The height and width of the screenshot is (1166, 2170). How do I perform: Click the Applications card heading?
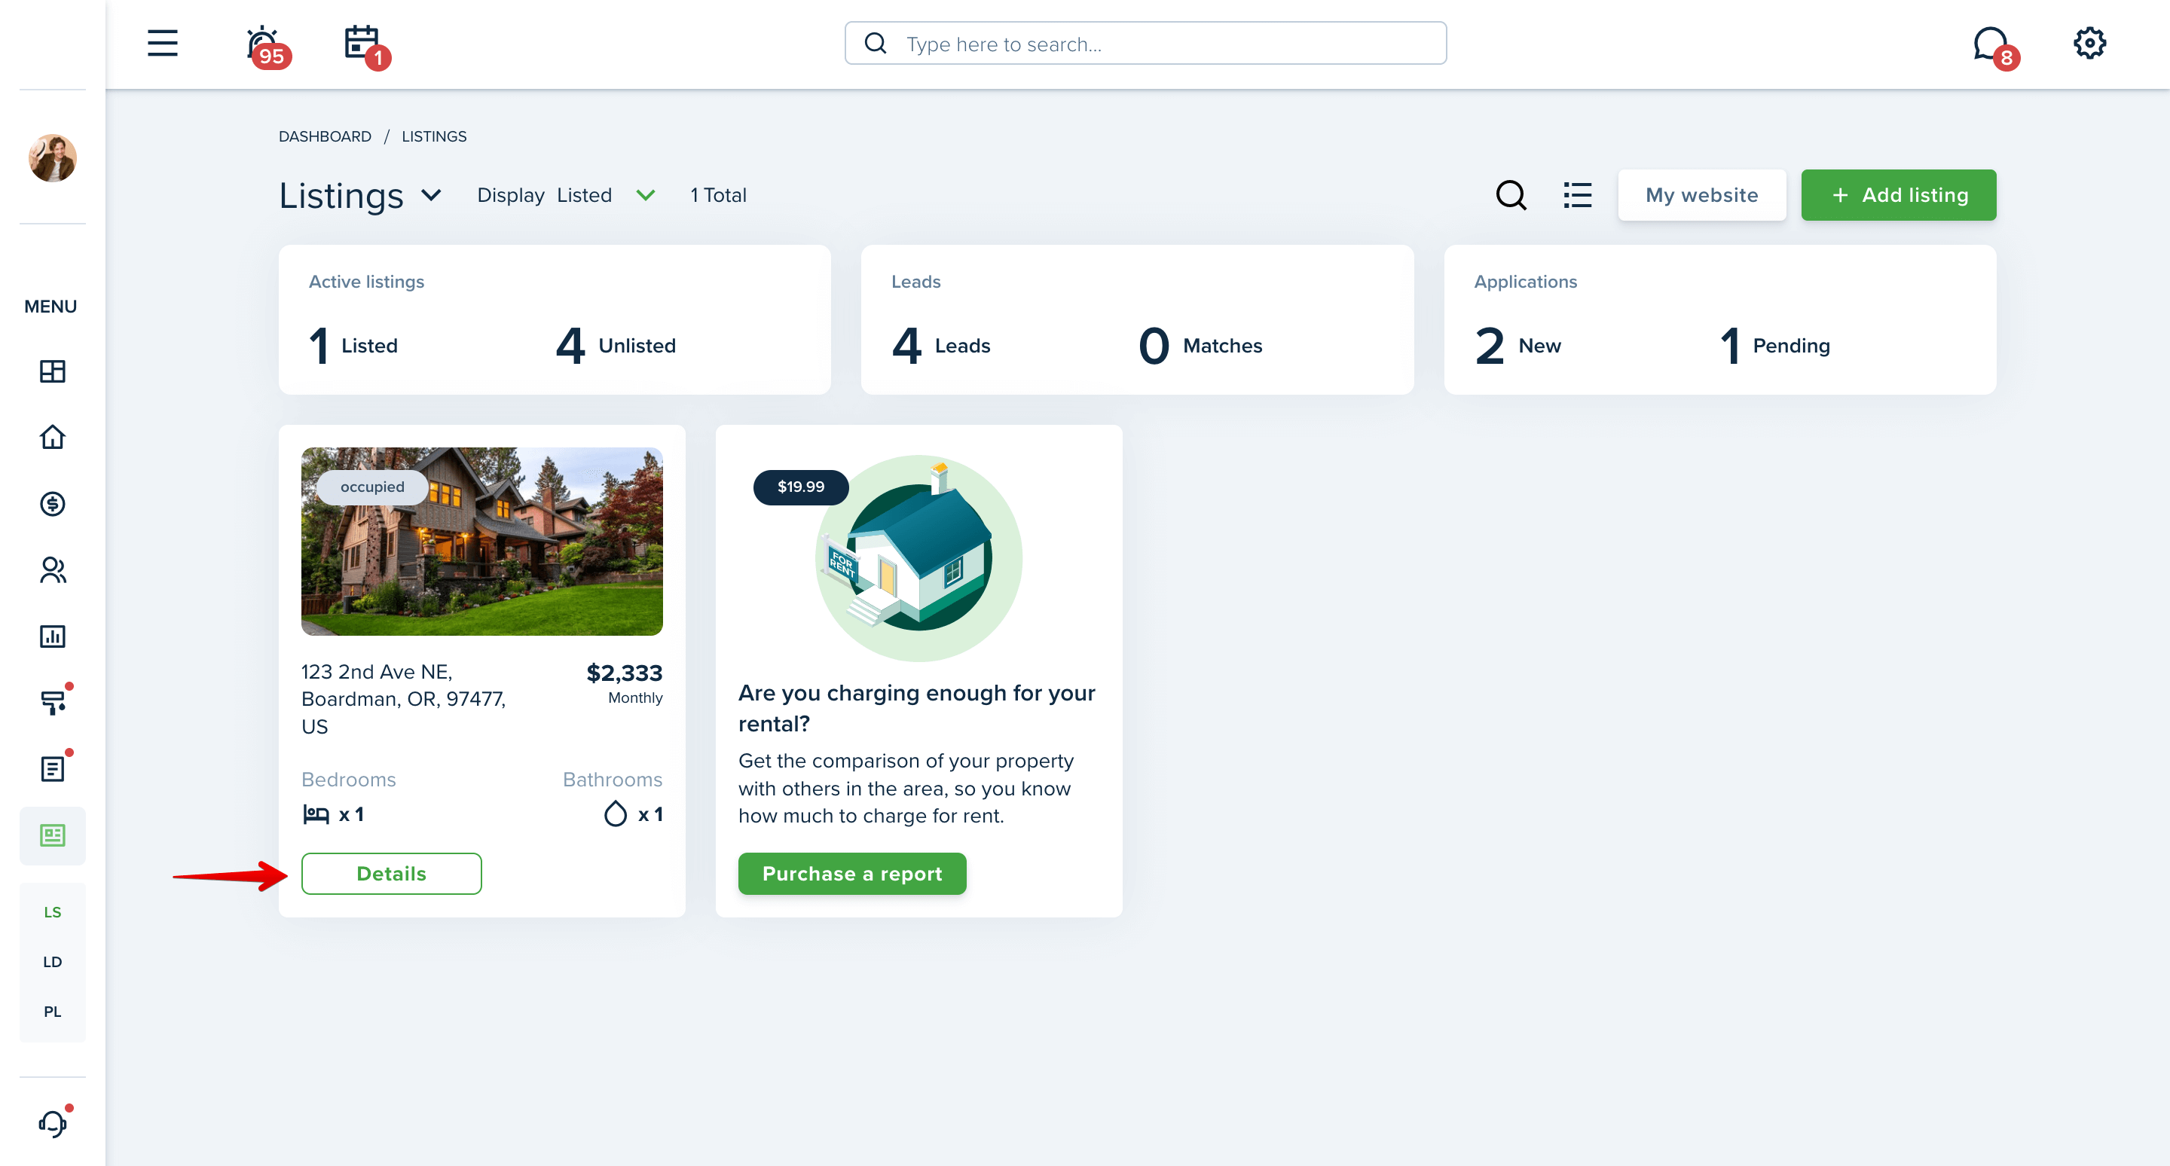[1526, 282]
